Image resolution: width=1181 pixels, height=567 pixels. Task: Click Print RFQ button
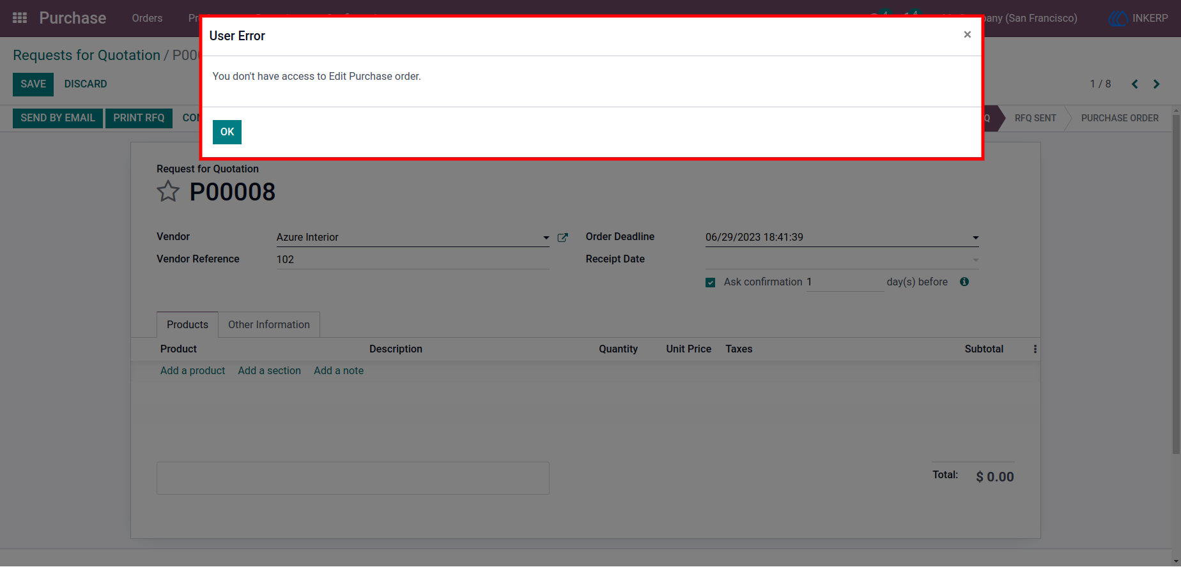[x=139, y=118]
